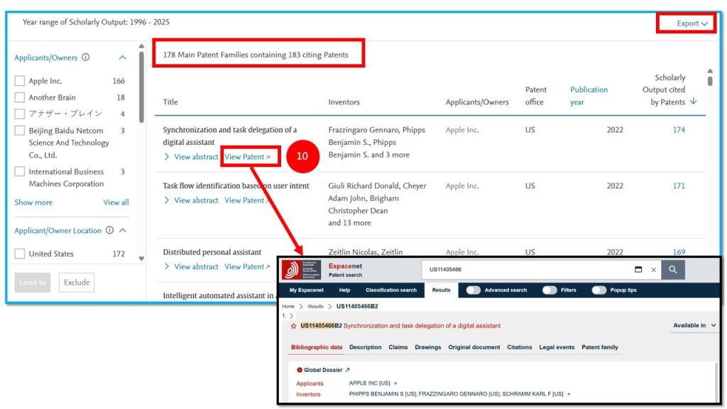The width and height of the screenshot is (727, 409).
Task: Clear the Espacenet search field with X
Action: [x=653, y=270]
